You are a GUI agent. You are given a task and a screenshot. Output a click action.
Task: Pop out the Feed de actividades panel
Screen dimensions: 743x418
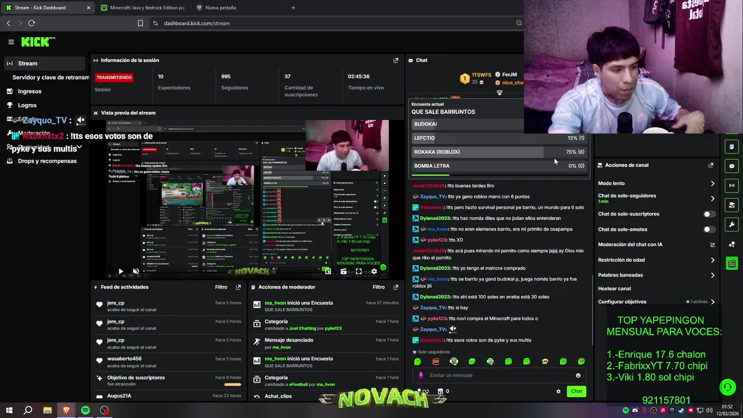pos(238,287)
